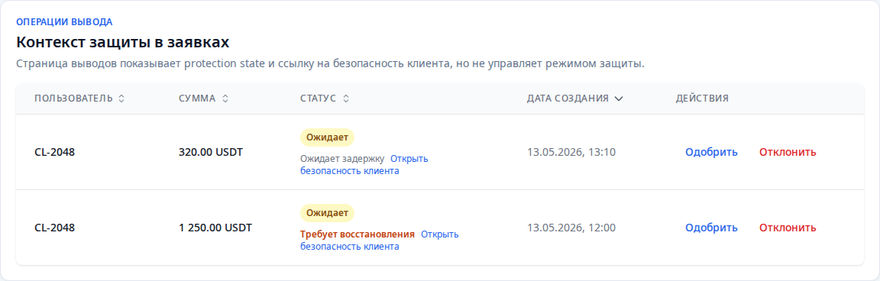Click date 13.05.2026, 13:10
Viewport: 880px width, 281px height.
point(571,152)
